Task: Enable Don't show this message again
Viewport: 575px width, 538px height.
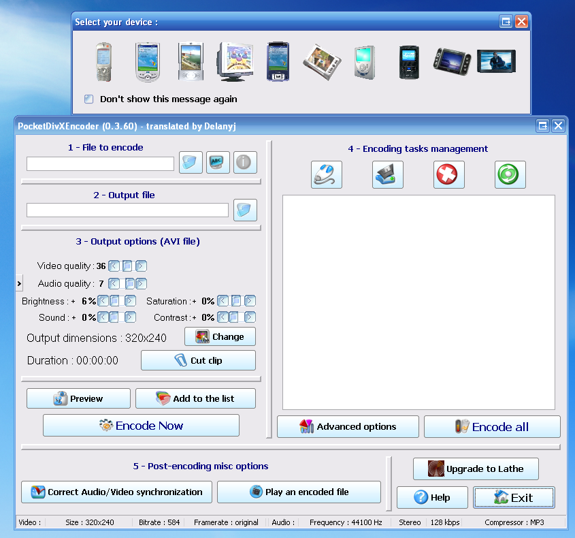Action: (x=88, y=99)
